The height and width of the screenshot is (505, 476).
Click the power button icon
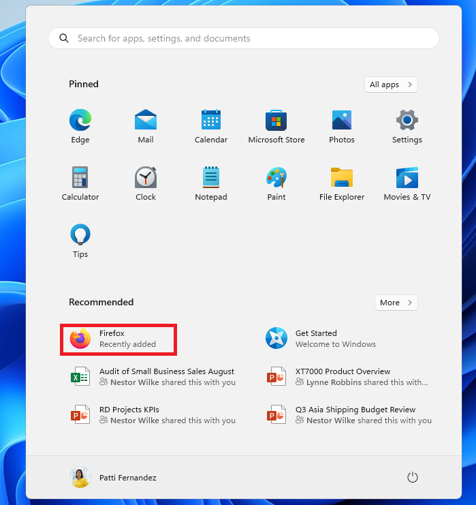coord(412,477)
